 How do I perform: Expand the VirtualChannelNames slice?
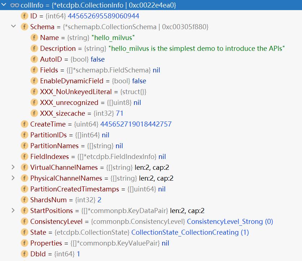tap(13, 167)
